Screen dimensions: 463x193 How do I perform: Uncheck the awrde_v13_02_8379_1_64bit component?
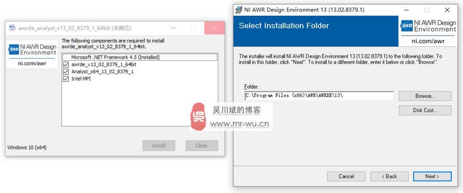coord(65,64)
